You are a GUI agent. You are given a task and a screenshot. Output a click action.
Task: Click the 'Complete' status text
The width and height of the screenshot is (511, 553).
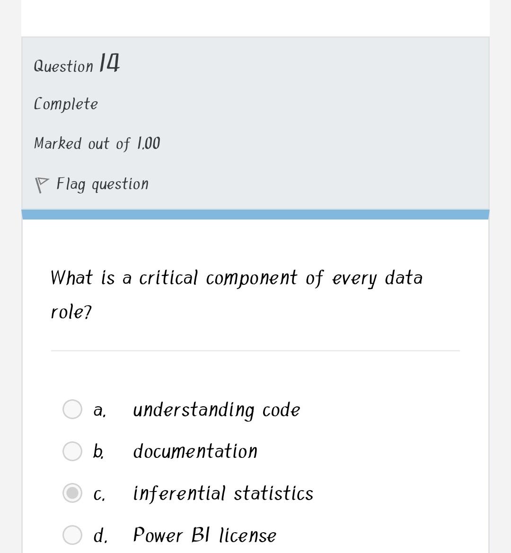pos(66,104)
